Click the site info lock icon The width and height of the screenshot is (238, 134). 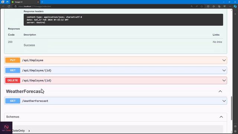tap(16, 6)
